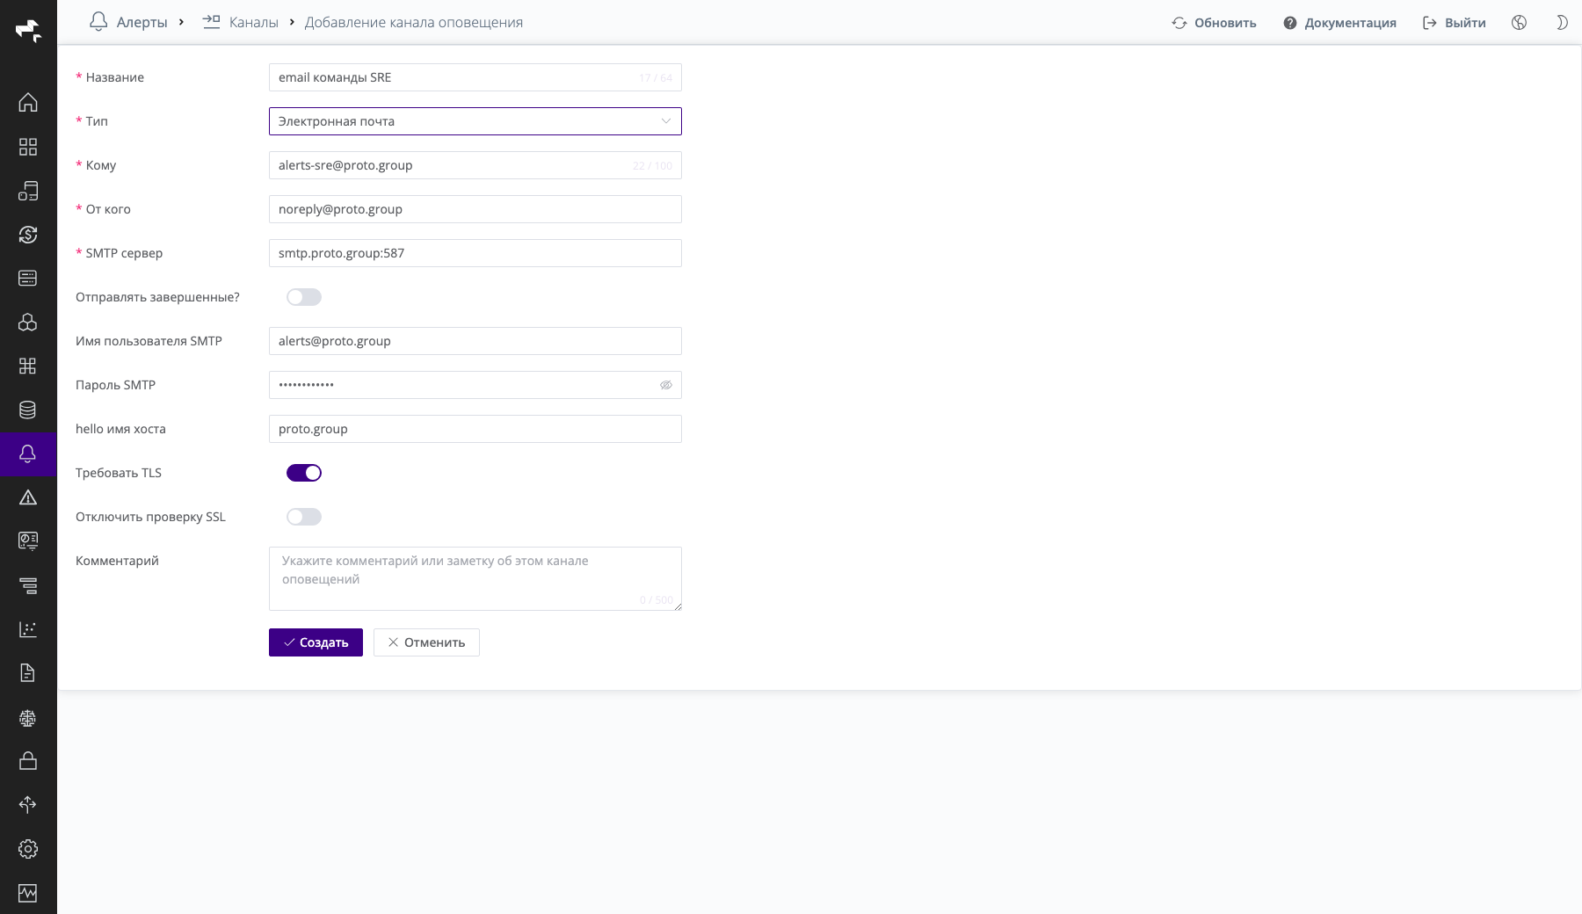Viewport: 1582px width, 914px height.
Task: Focus the 'hello имя хоста' field
Action: click(475, 429)
